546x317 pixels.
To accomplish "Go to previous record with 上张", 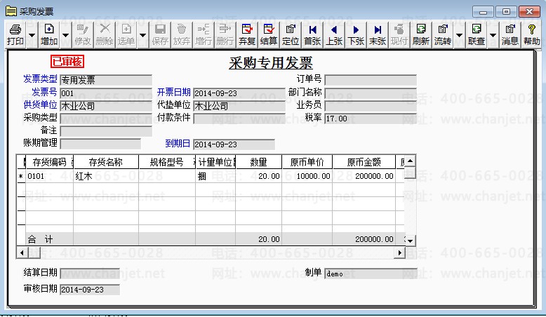I will tap(334, 35).
